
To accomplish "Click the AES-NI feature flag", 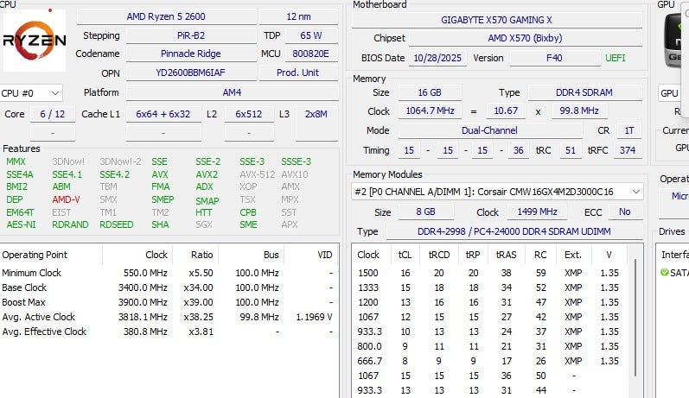I will [21, 224].
